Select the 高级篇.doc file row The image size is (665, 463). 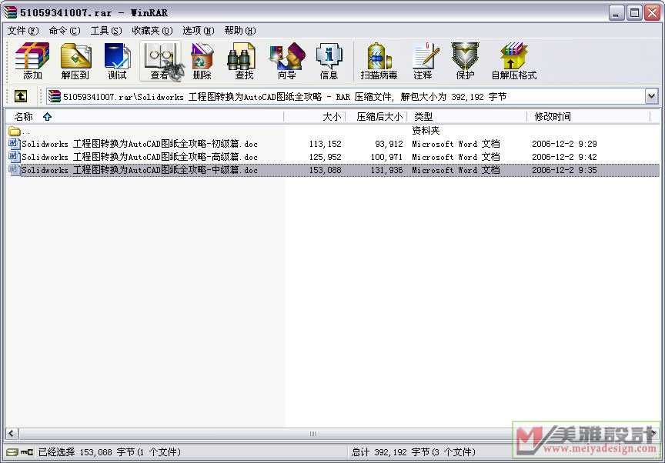pyautogui.click(x=333, y=157)
